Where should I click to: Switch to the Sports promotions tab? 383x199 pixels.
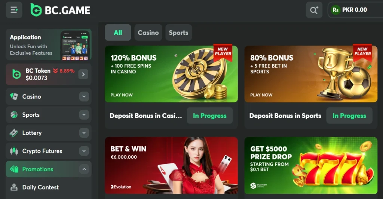[x=178, y=33]
